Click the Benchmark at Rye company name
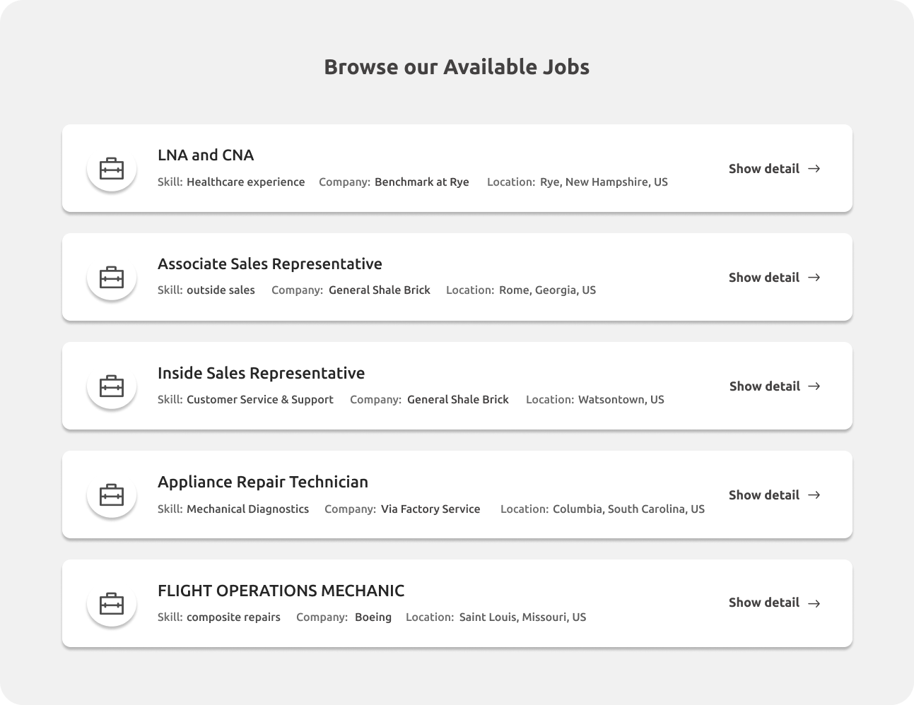This screenshot has width=914, height=705. coord(421,182)
